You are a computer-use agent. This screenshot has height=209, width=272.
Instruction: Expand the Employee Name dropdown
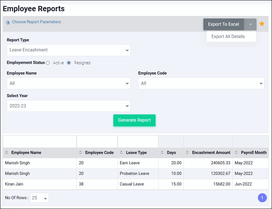[69, 84]
